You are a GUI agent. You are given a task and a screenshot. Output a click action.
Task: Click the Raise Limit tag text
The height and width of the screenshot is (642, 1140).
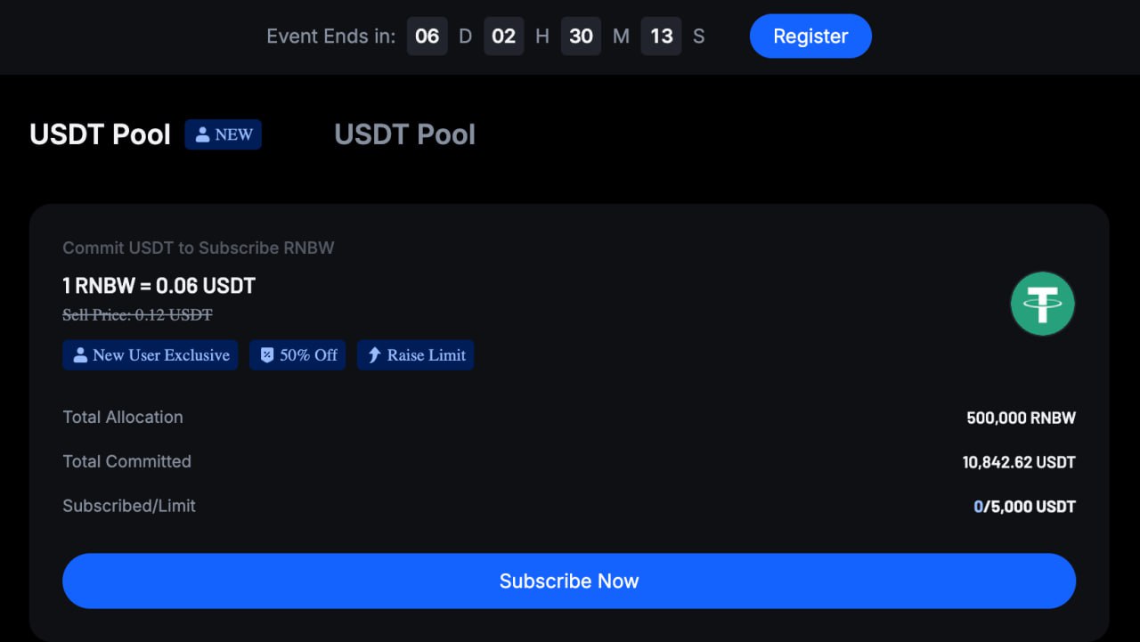tap(427, 355)
